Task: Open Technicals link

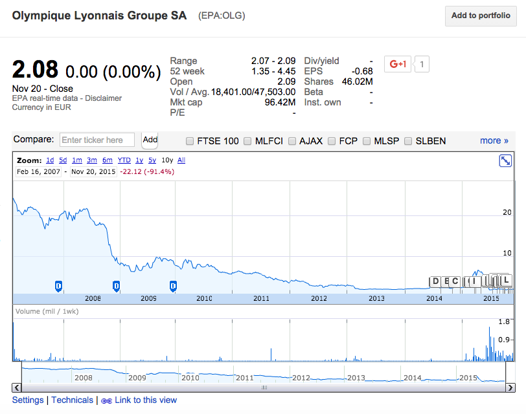Action: tap(72, 400)
